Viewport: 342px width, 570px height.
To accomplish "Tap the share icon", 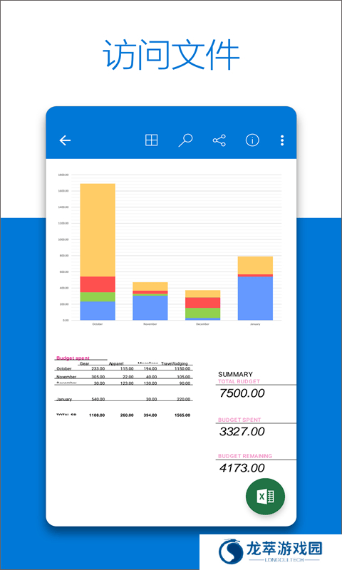I will click(219, 140).
